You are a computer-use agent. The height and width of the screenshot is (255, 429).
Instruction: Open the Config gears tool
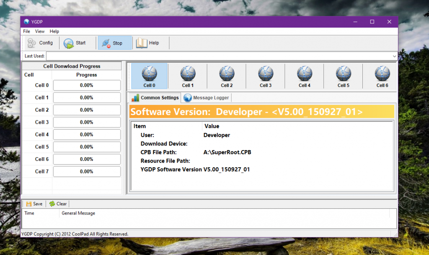click(x=41, y=43)
